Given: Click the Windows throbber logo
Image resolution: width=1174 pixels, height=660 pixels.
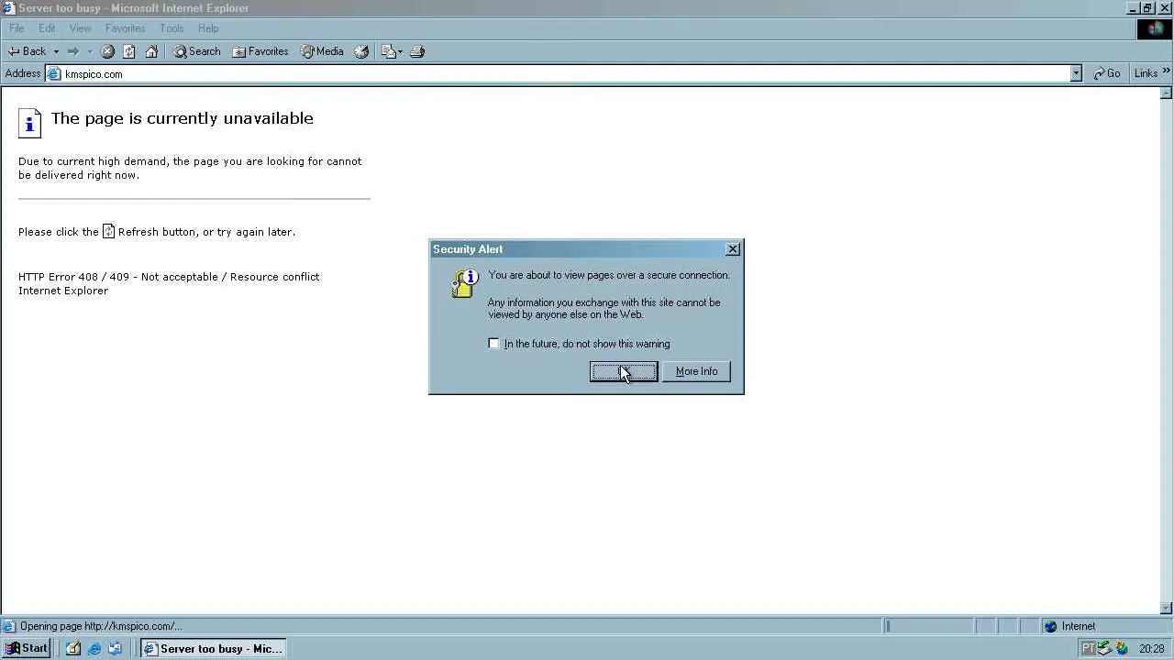Looking at the screenshot, I should [x=1155, y=28].
